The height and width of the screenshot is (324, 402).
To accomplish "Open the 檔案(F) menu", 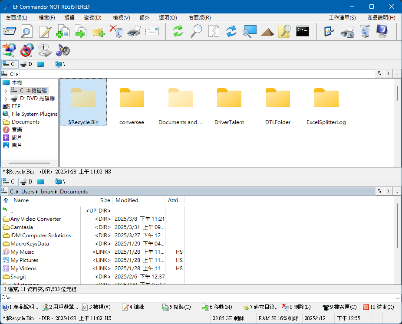I will click(x=46, y=18).
